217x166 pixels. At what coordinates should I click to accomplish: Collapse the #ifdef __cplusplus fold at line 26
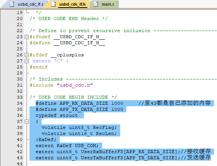26,55
